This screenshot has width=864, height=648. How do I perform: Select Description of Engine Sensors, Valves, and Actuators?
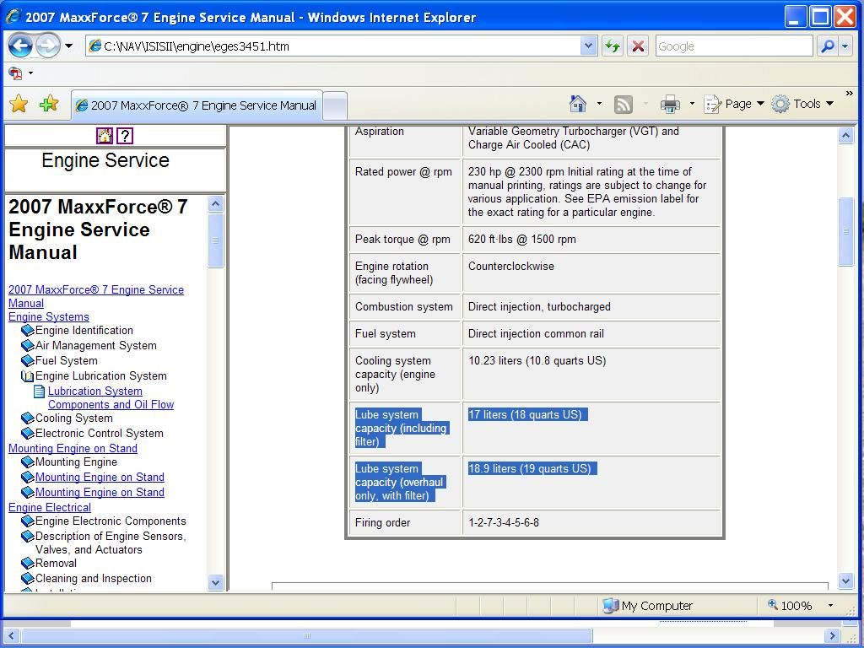[111, 543]
